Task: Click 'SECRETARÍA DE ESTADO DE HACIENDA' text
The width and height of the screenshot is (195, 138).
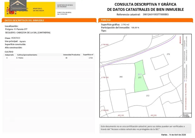Action: coord(65,6)
